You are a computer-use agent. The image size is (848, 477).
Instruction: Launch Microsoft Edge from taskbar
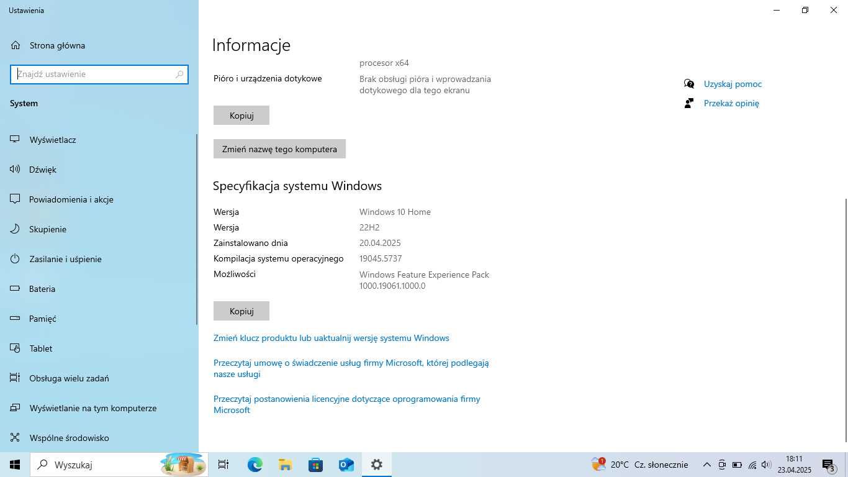pyautogui.click(x=255, y=465)
